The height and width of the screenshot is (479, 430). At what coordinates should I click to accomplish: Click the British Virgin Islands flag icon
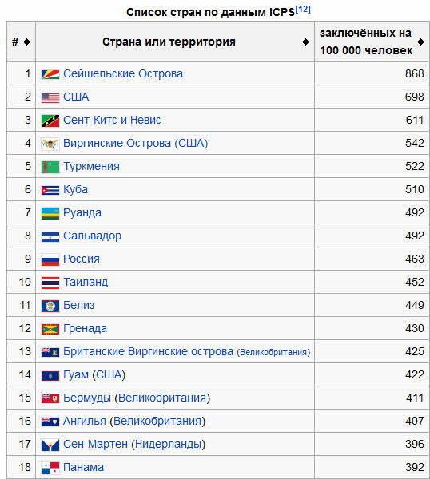pyautogui.click(x=50, y=352)
